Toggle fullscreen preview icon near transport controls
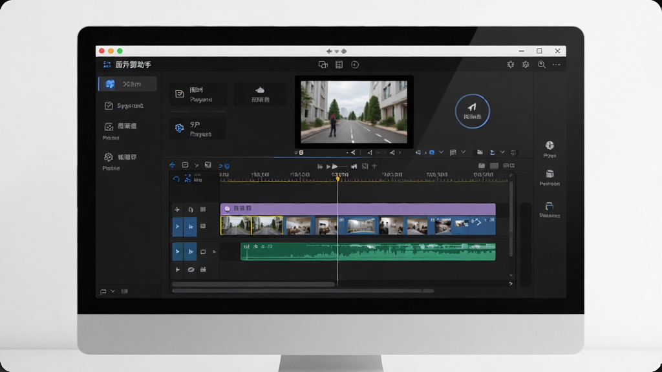 [x=365, y=166]
